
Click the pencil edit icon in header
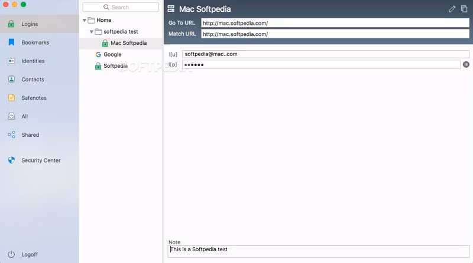452,9
